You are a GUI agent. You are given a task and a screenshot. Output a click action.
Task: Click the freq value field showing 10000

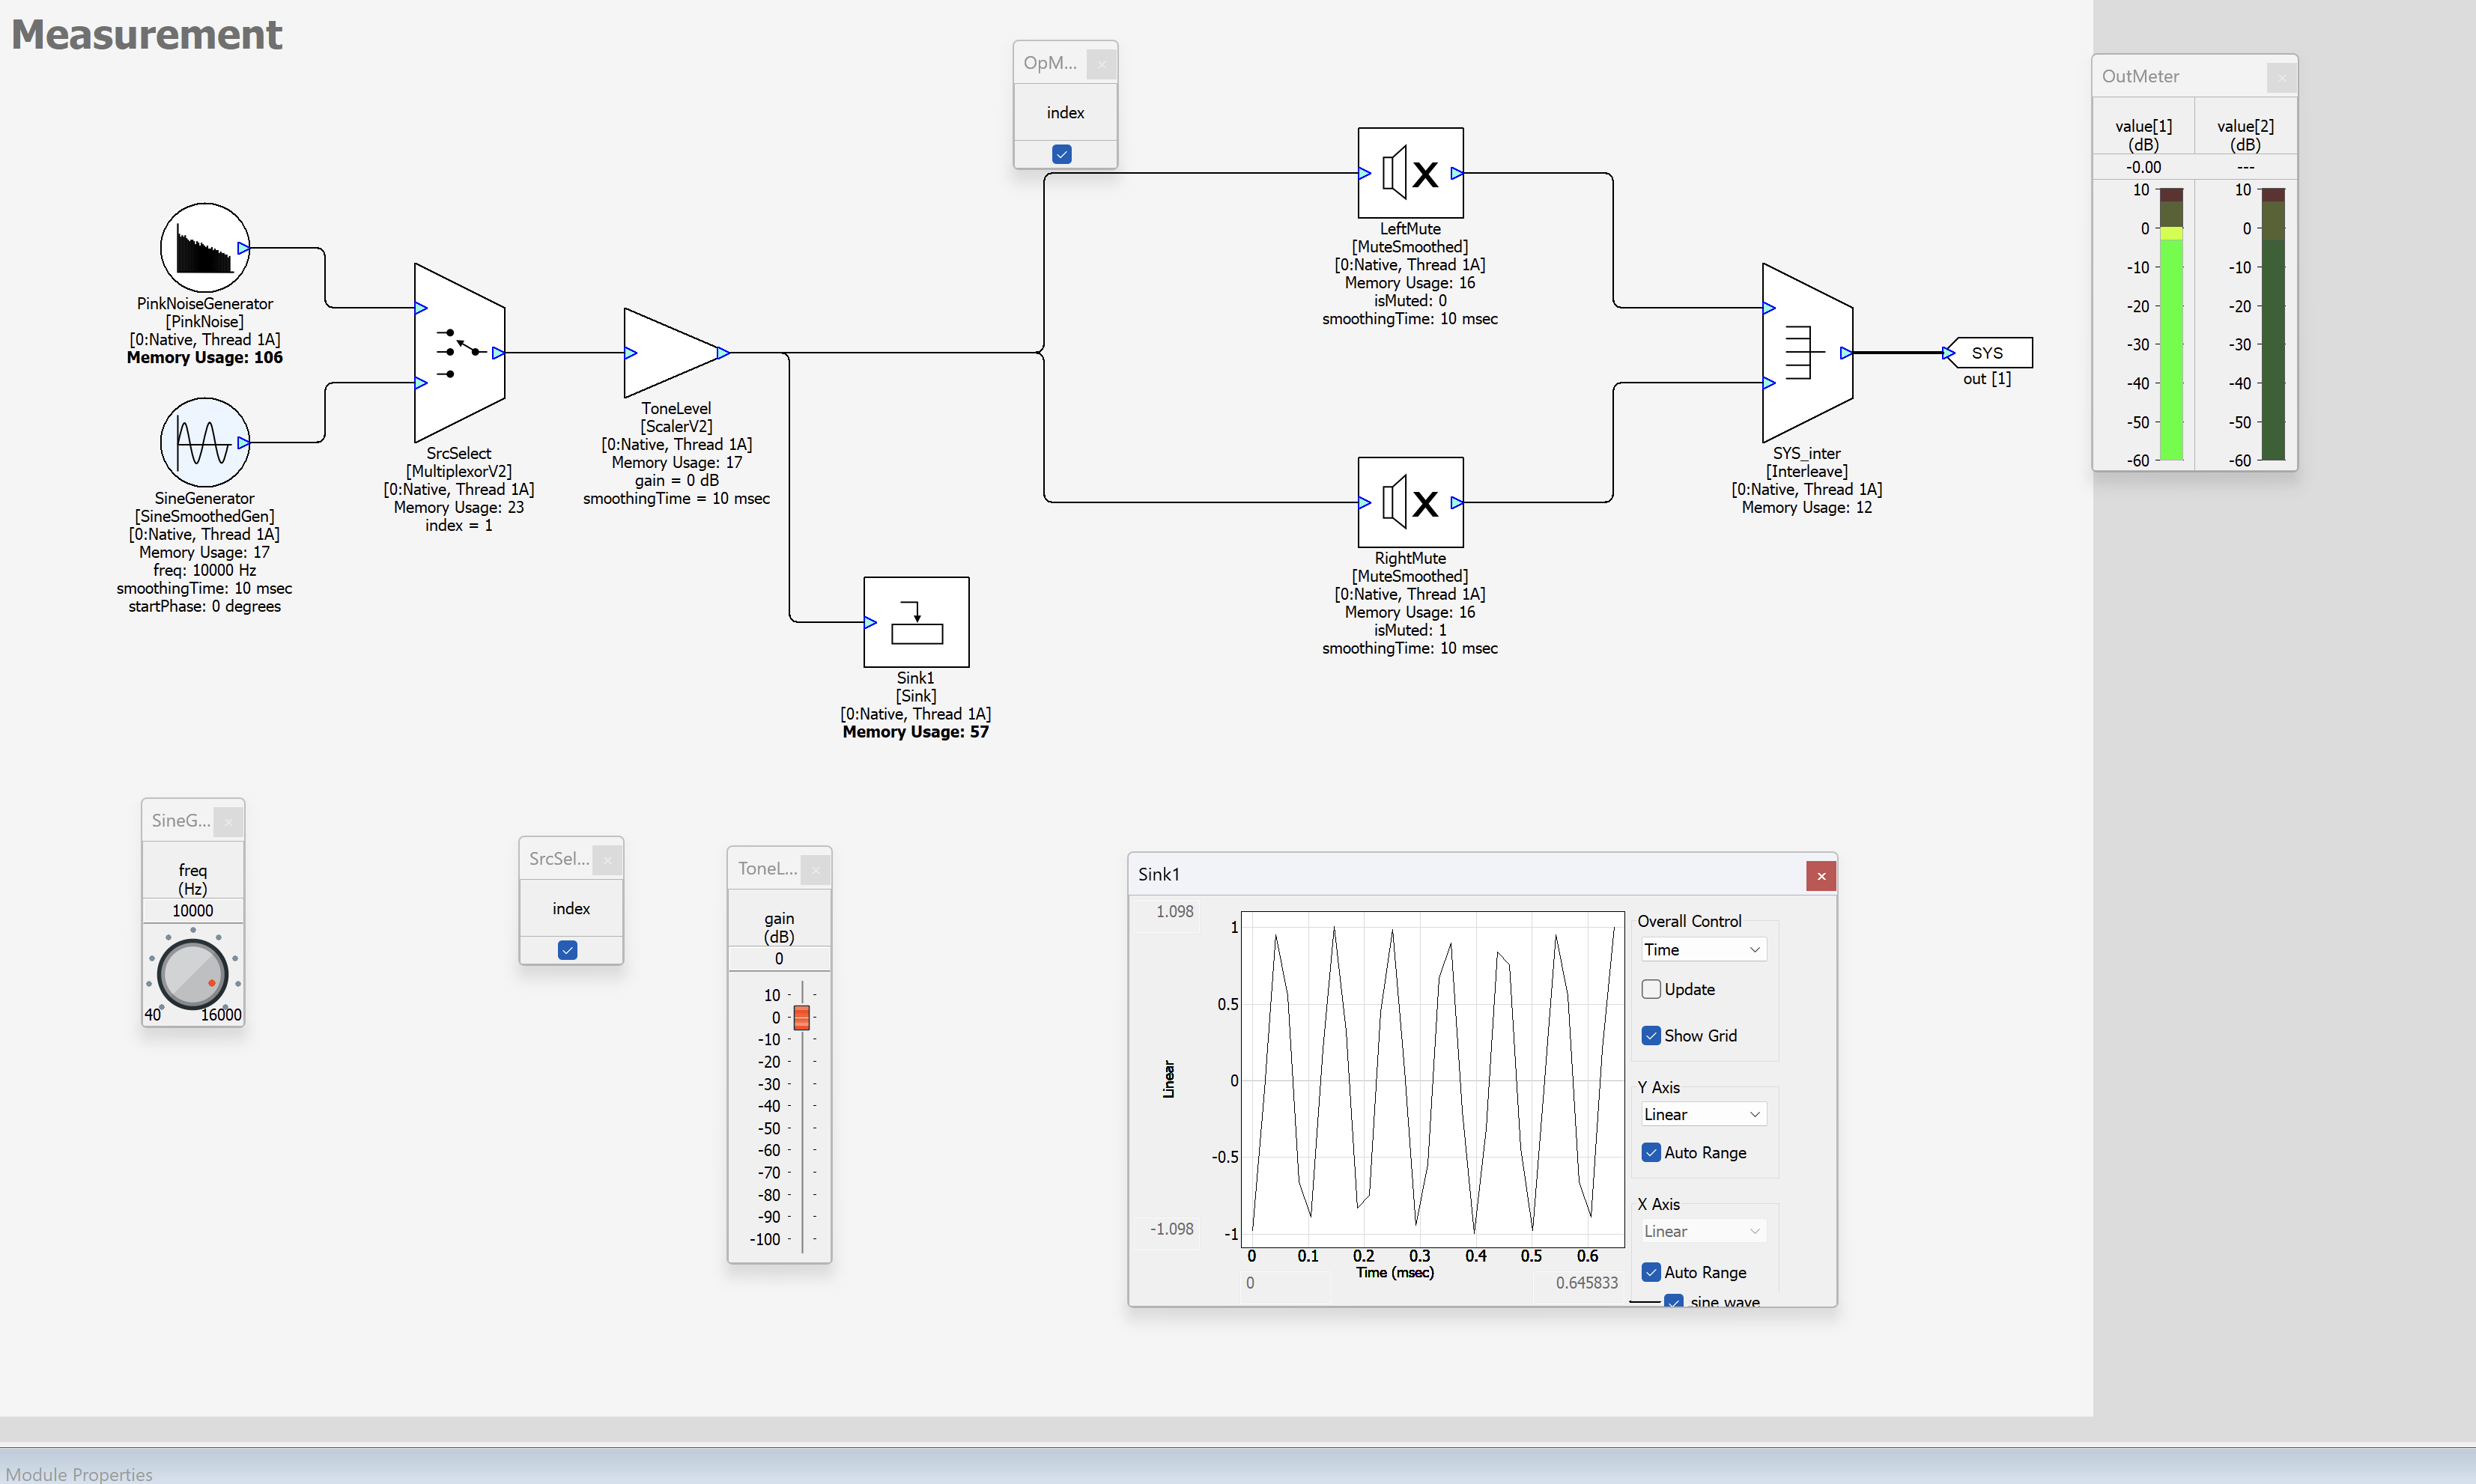193,911
